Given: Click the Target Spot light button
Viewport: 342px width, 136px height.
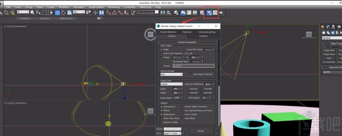Looking at the screenshot, I should (x=329, y=51).
